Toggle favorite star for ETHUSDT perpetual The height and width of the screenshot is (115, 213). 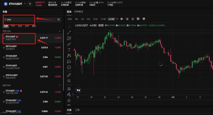coord(4,92)
